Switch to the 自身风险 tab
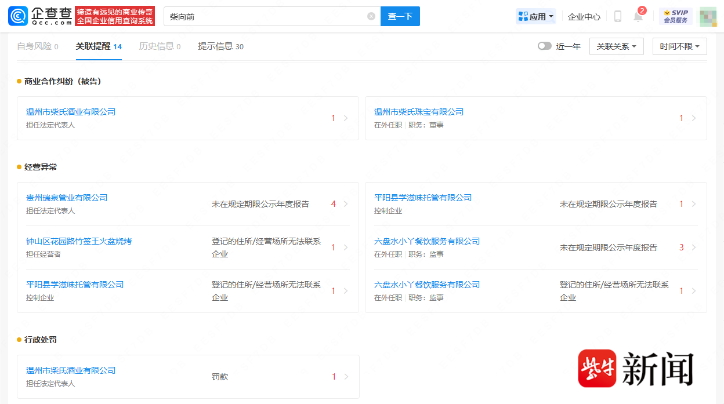Viewport: 724px width, 404px height. click(x=38, y=46)
